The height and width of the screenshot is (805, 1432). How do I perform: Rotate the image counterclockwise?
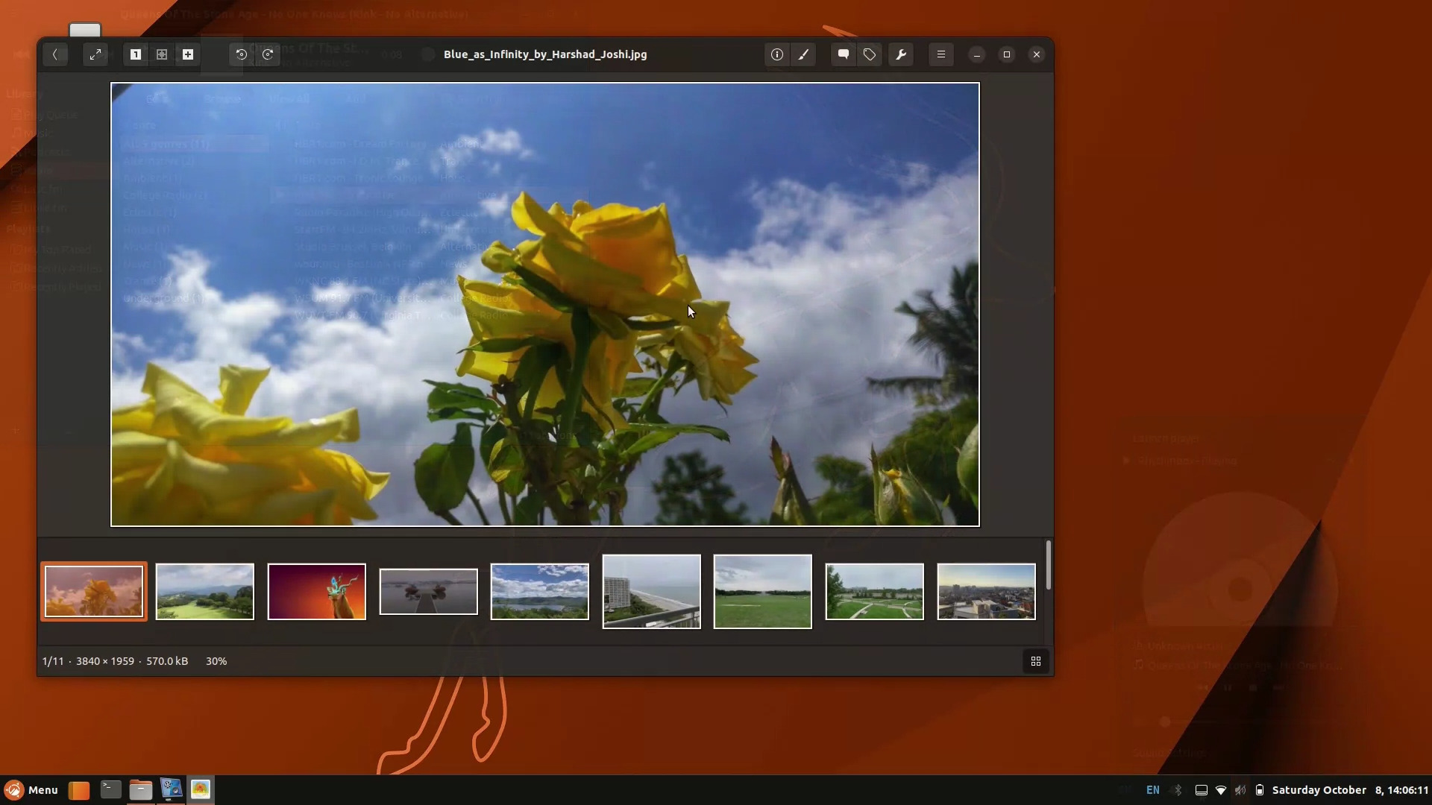coord(241,54)
